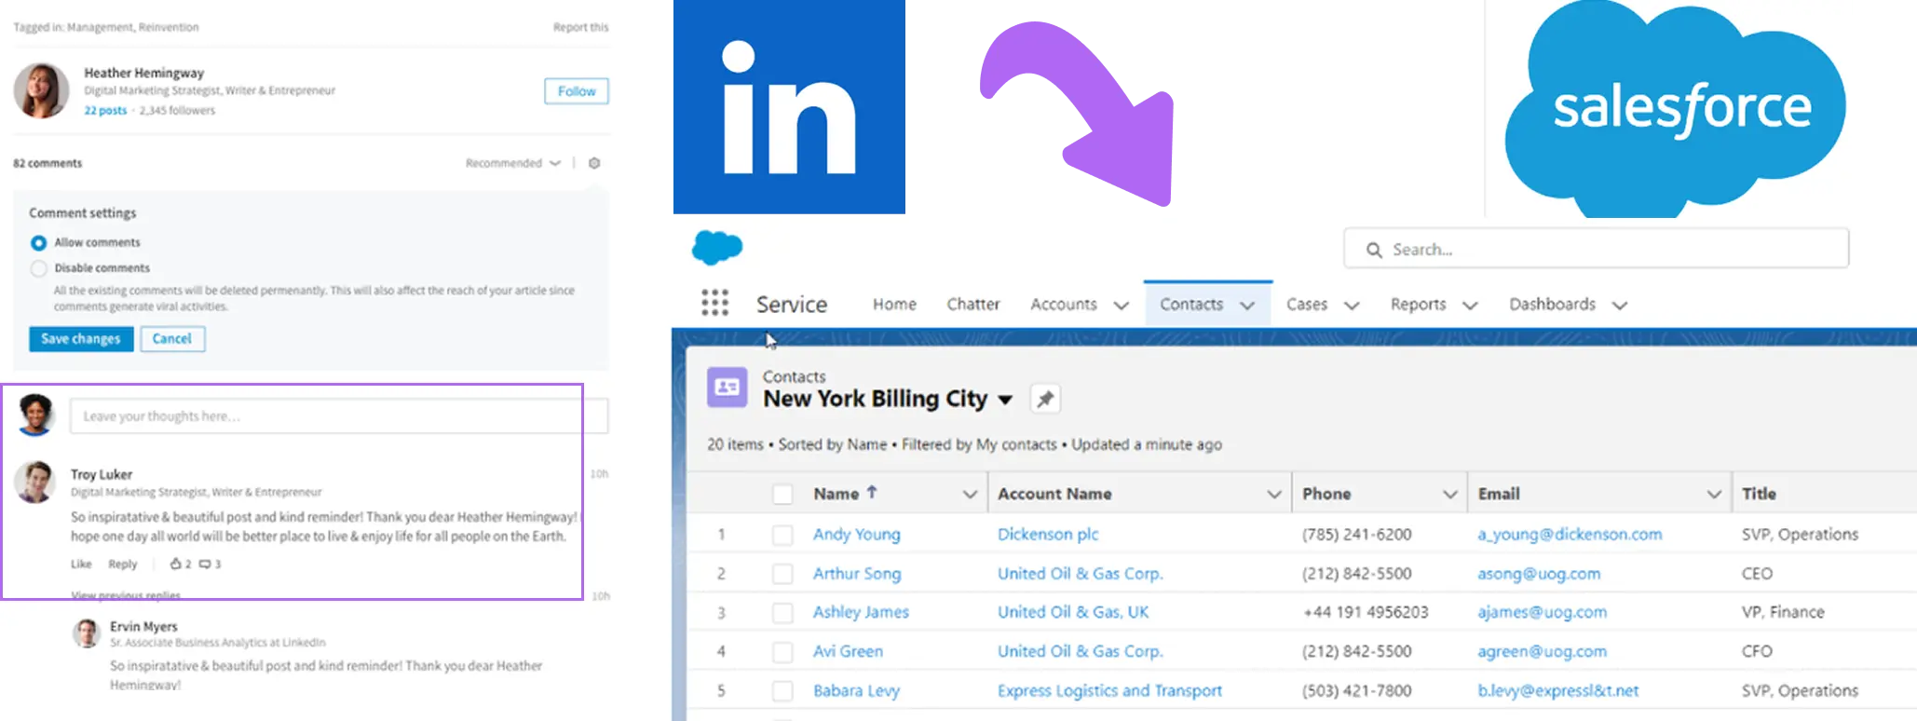
Task: Click the Cancel button
Action: click(x=172, y=339)
